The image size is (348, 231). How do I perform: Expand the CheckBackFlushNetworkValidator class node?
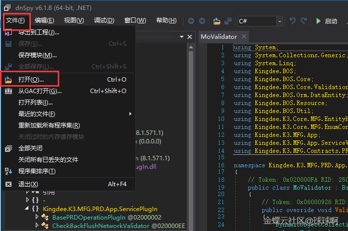(x=37, y=225)
